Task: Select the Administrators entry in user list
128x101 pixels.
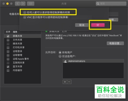Action: click(x=93, y=61)
